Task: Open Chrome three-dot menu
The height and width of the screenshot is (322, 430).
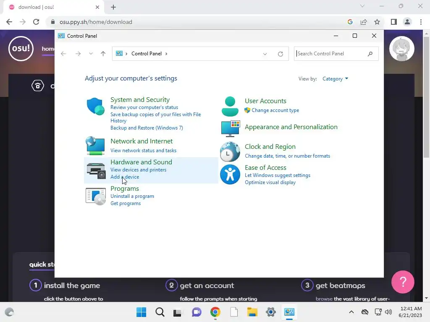Action: pos(421,22)
